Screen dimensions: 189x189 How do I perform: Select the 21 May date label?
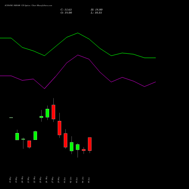[x=28, y=180]
